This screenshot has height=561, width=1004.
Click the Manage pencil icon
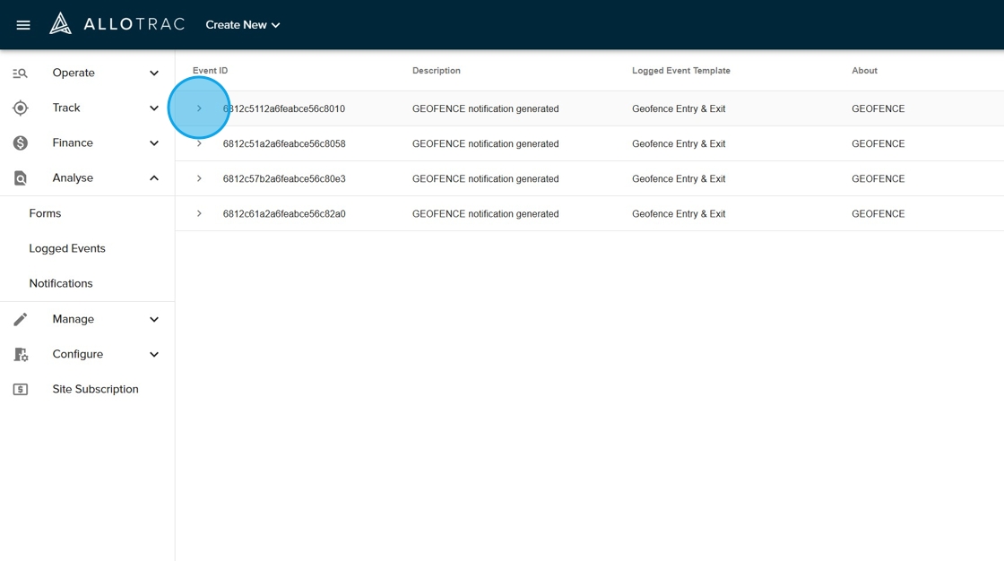(x=20, y=319)
